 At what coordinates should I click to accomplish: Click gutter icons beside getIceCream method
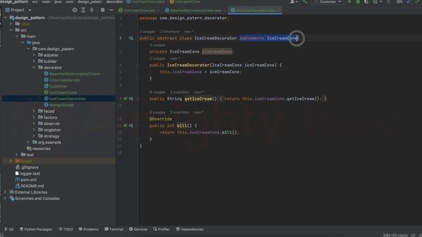coord(128,99)
